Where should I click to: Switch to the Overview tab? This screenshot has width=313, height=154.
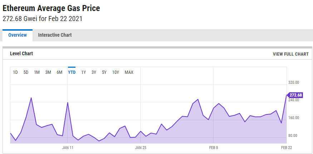(18, 35)
